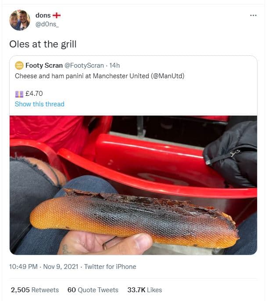
Task: Click the "Twitter for iPhone" source link
Action: click(x=110, y=267)
